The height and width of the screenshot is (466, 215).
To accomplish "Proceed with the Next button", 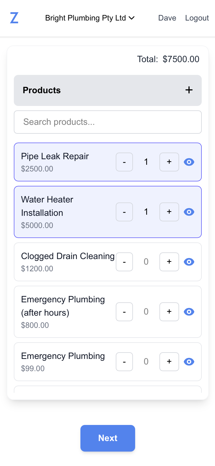I will click(108, 438).
